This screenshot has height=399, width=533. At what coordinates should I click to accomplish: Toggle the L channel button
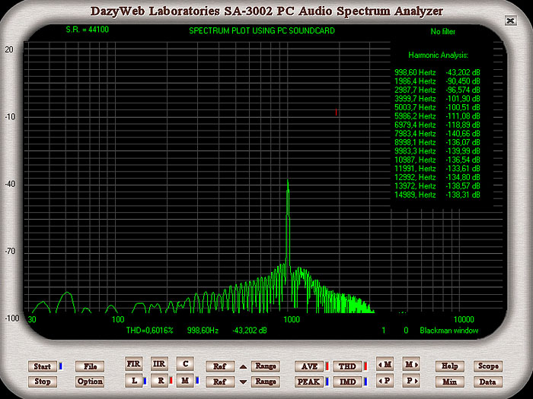pyautogui.click(x=134, y=379)
